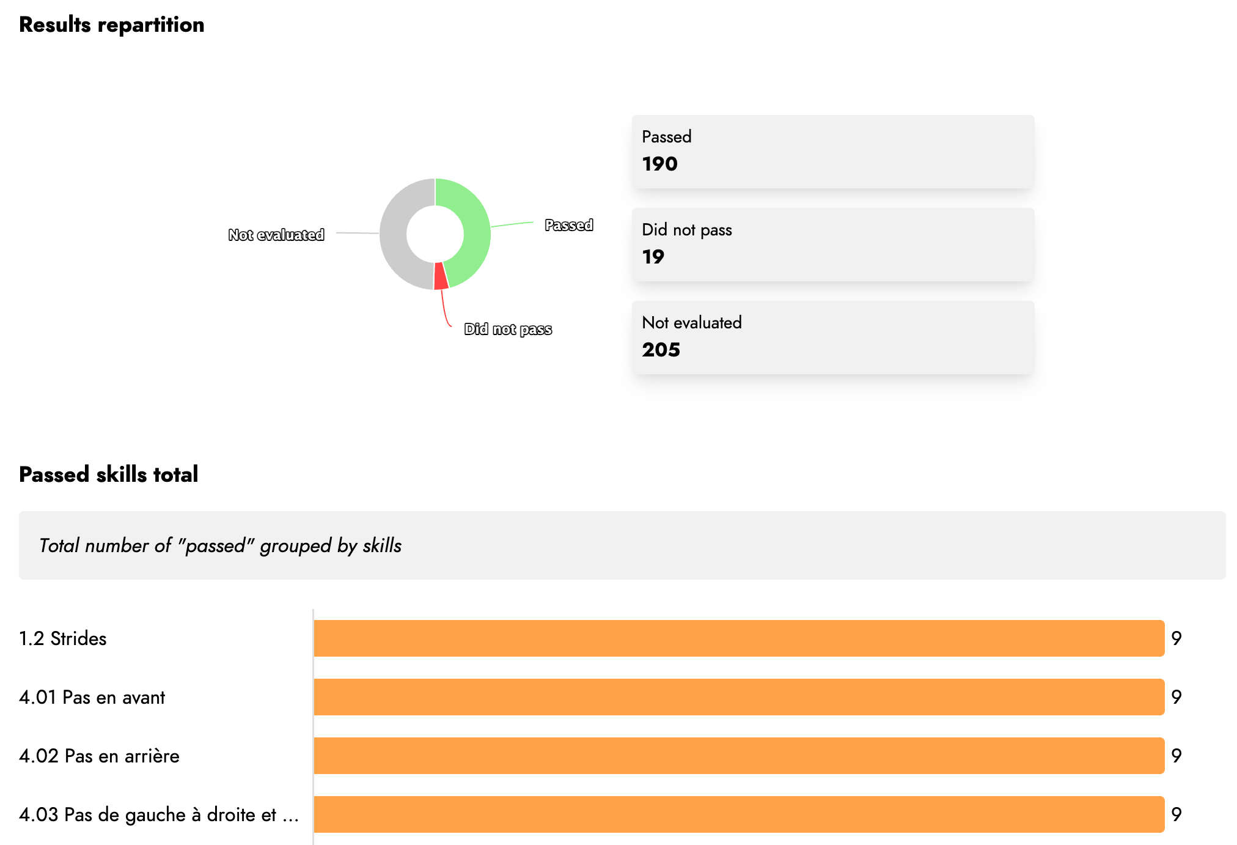Select the 4.02 Pas en arrière label

[100, 756]
